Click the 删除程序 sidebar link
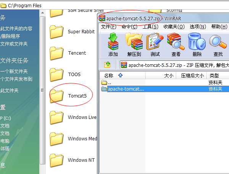The width and height of the screenshot is (229, 174). [10, 36]
